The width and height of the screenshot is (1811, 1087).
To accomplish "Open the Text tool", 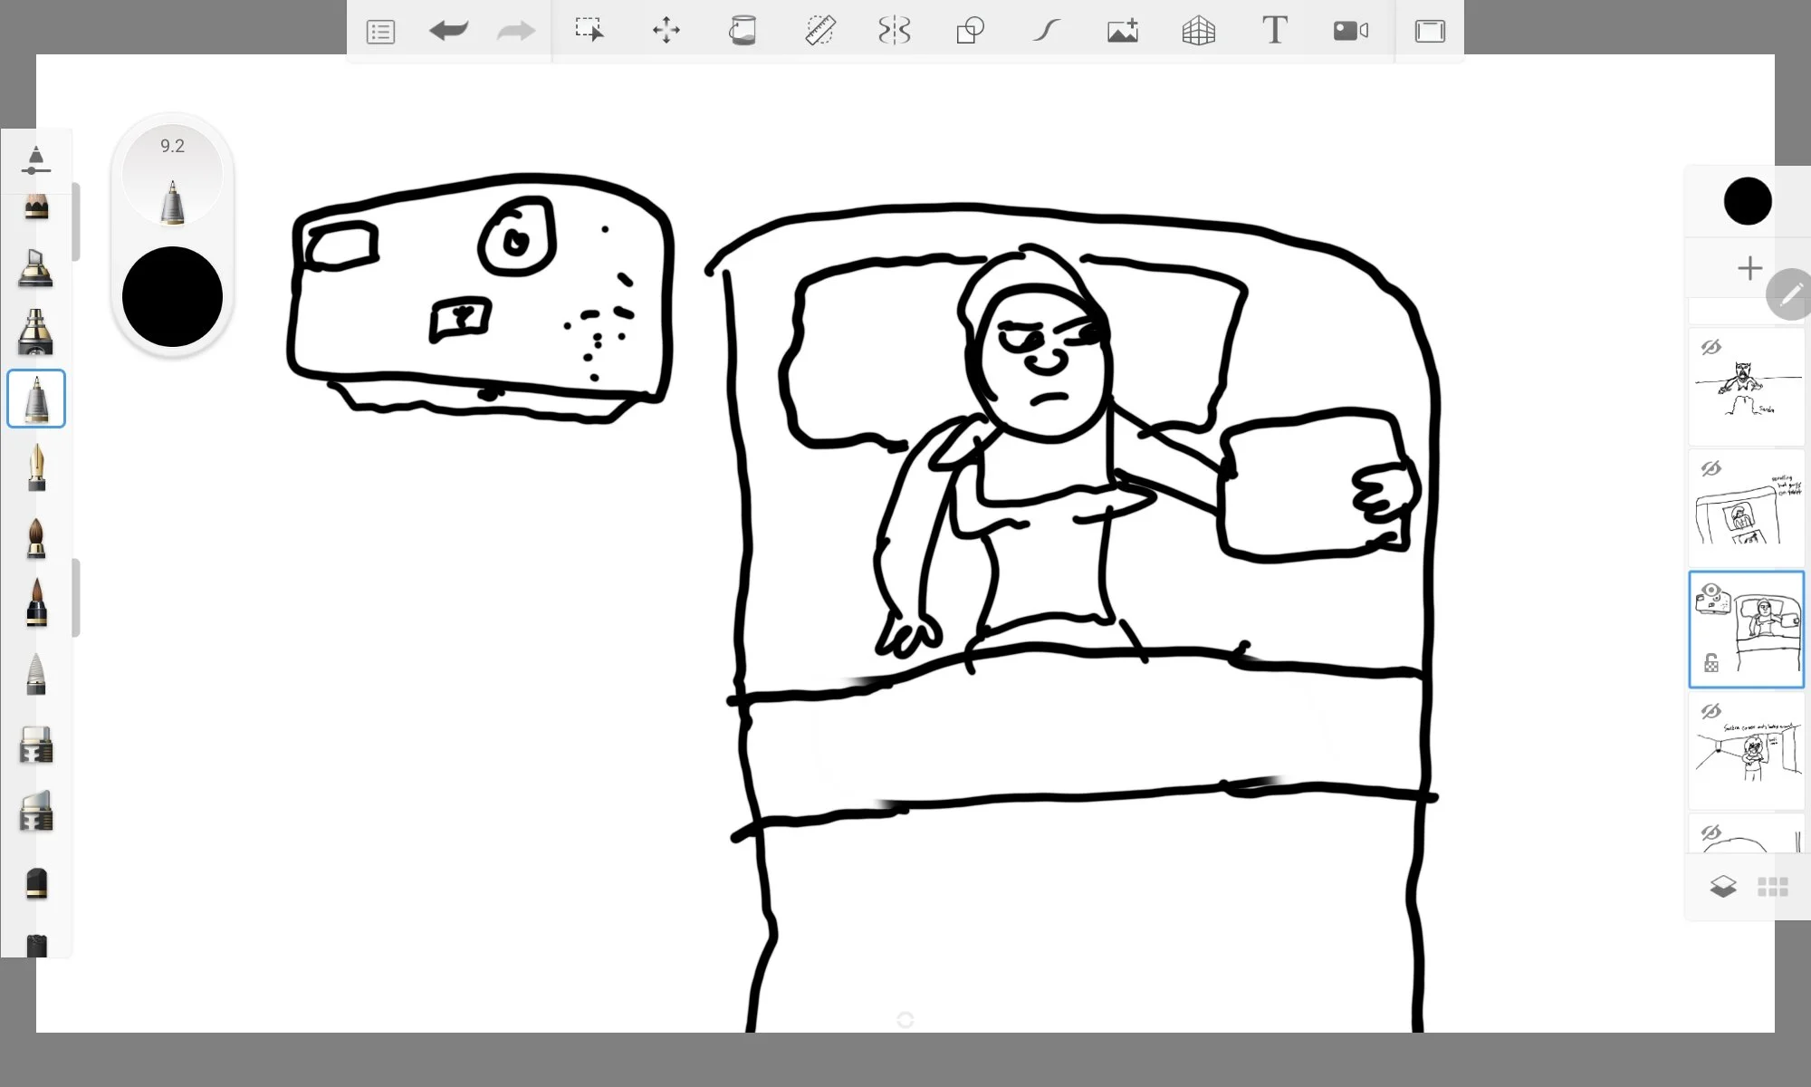I will click(x=1275, y=30).
